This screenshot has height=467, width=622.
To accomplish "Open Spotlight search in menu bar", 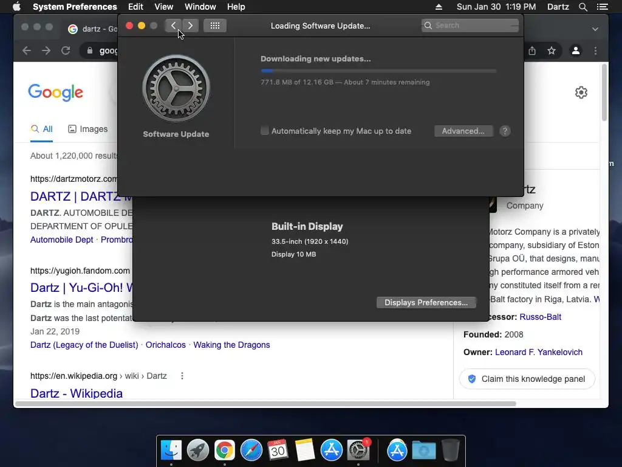I will click(583, 7).
